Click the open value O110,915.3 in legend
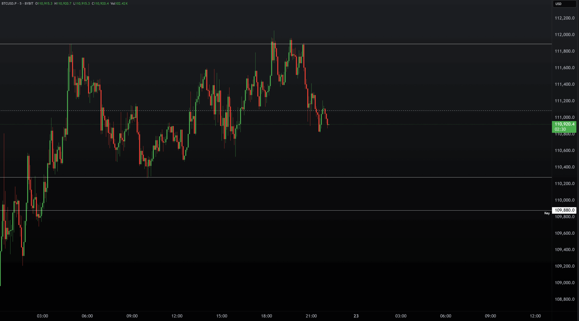The image size is (579, 321). coord(44,4)
